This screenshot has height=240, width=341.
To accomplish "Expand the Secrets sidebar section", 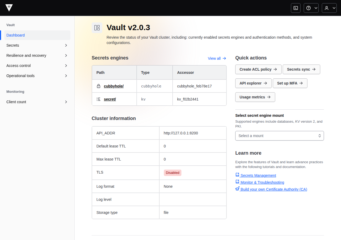I will 37,45.
